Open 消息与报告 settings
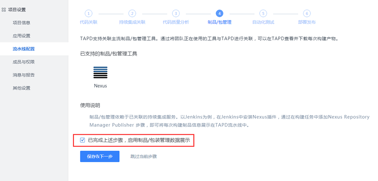This screenshot has width=378, height=181. [24, 75]
